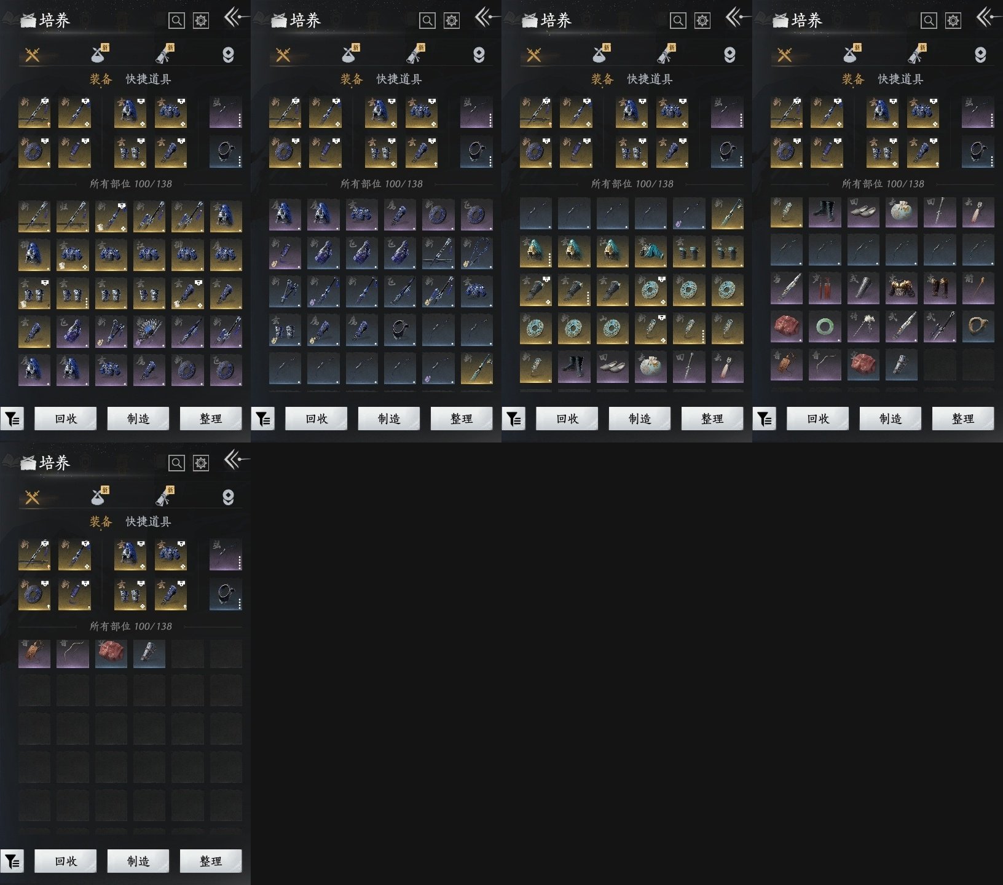Pick the red tassel pair item
The height and width of the screenshot is (885, 1003).
pyautogui.click(x=824, y=289)
